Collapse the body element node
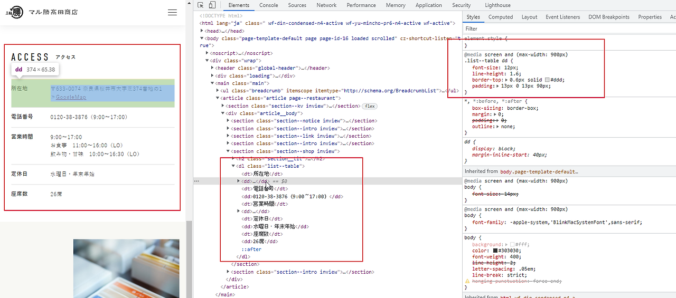Viewport: 676px width, 298px height. coord(202,39)
